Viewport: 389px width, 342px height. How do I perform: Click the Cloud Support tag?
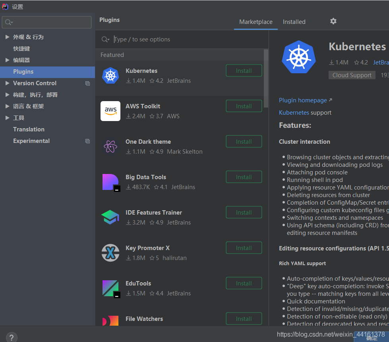352,75
